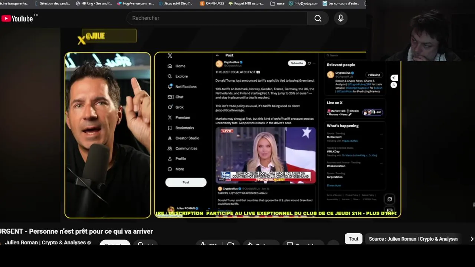Click the YouTube logo to go home
The height and width of the screenshot is (267, 475).
point(17,18)
